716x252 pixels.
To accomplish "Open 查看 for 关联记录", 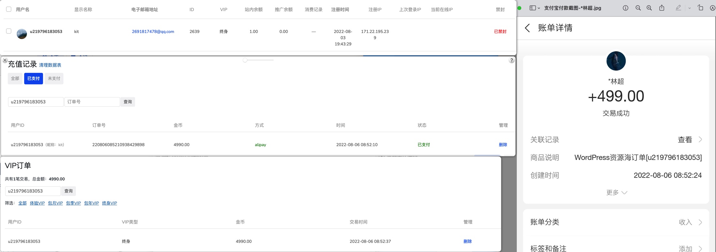I will tap(690, 140).
